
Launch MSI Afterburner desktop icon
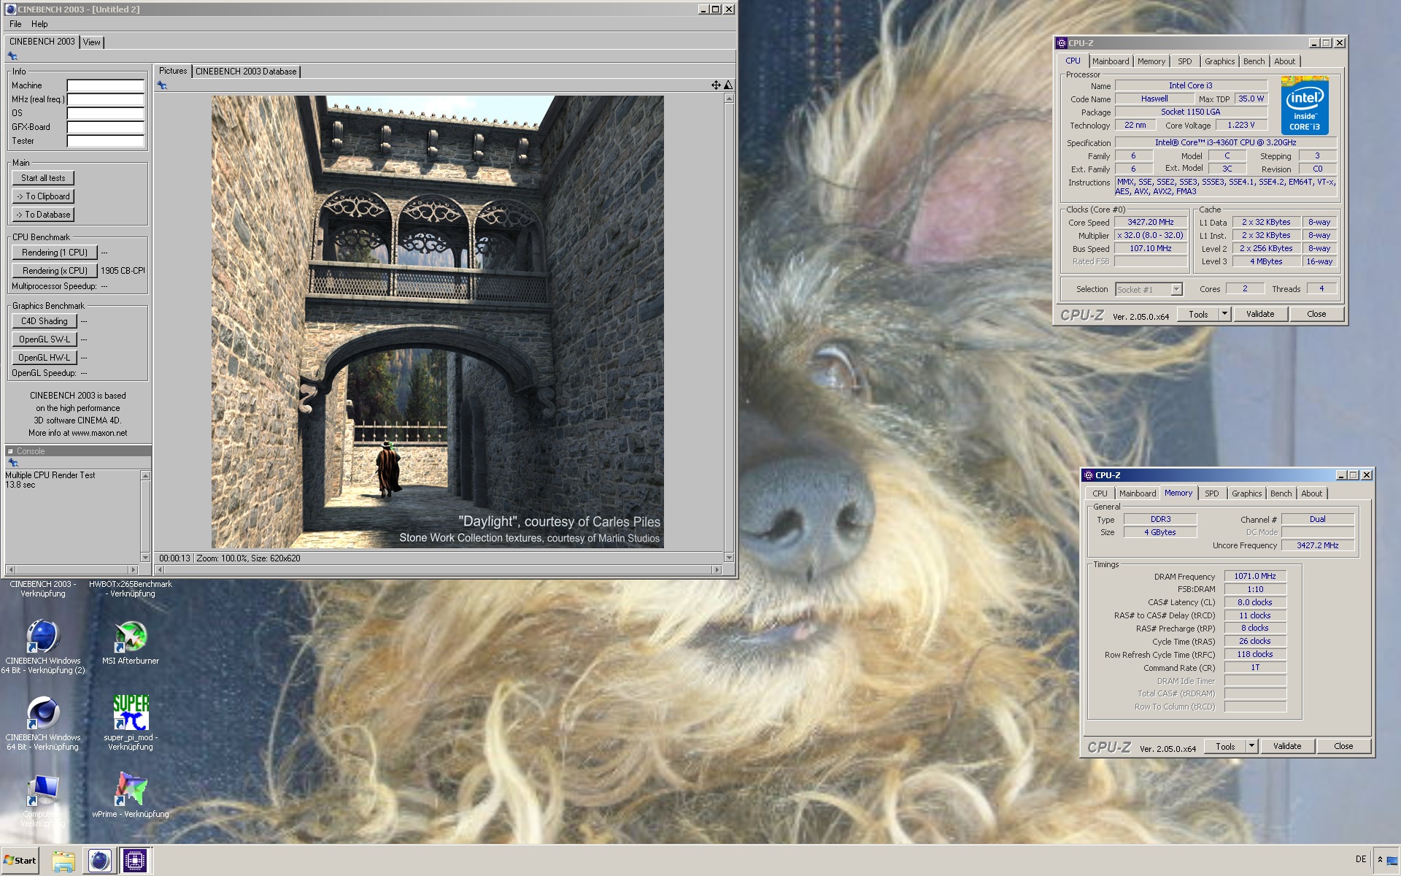tap(131, 637)
